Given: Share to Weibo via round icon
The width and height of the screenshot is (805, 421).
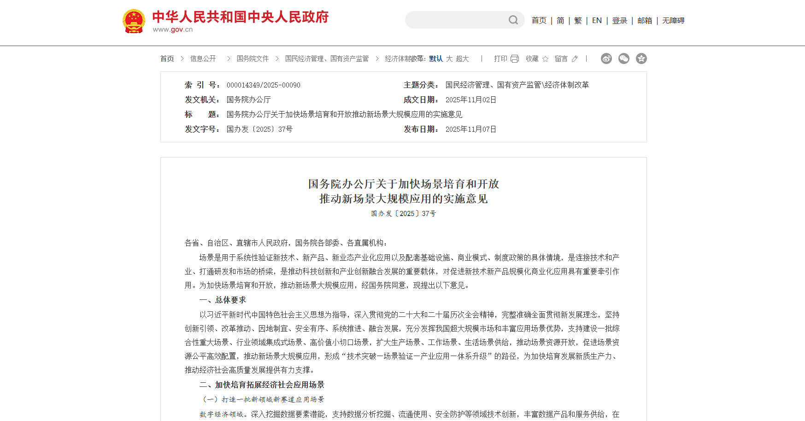Looking at the screenshot, I should coord(606,58).
